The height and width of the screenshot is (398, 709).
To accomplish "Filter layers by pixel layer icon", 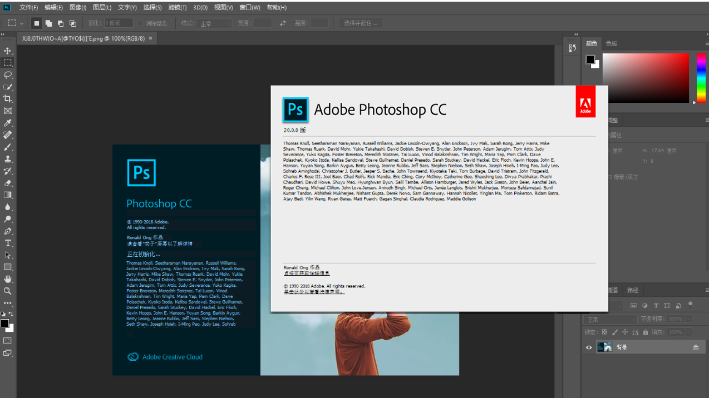I will tap(633, 305).
